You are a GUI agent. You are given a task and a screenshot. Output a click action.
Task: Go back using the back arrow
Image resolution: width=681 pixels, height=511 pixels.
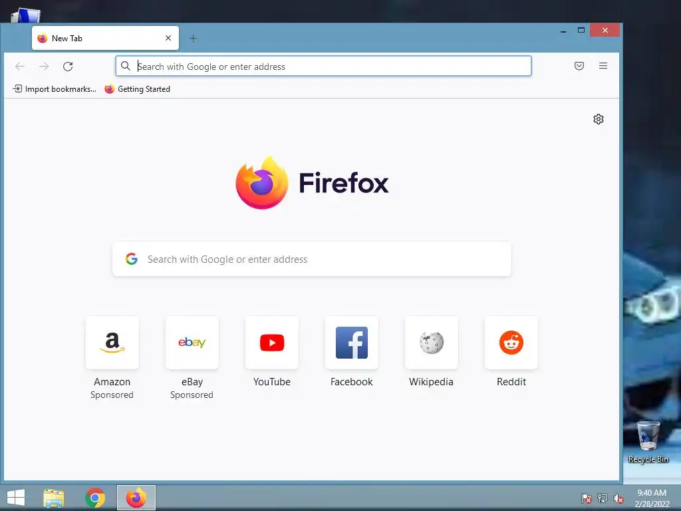point(20,67)
